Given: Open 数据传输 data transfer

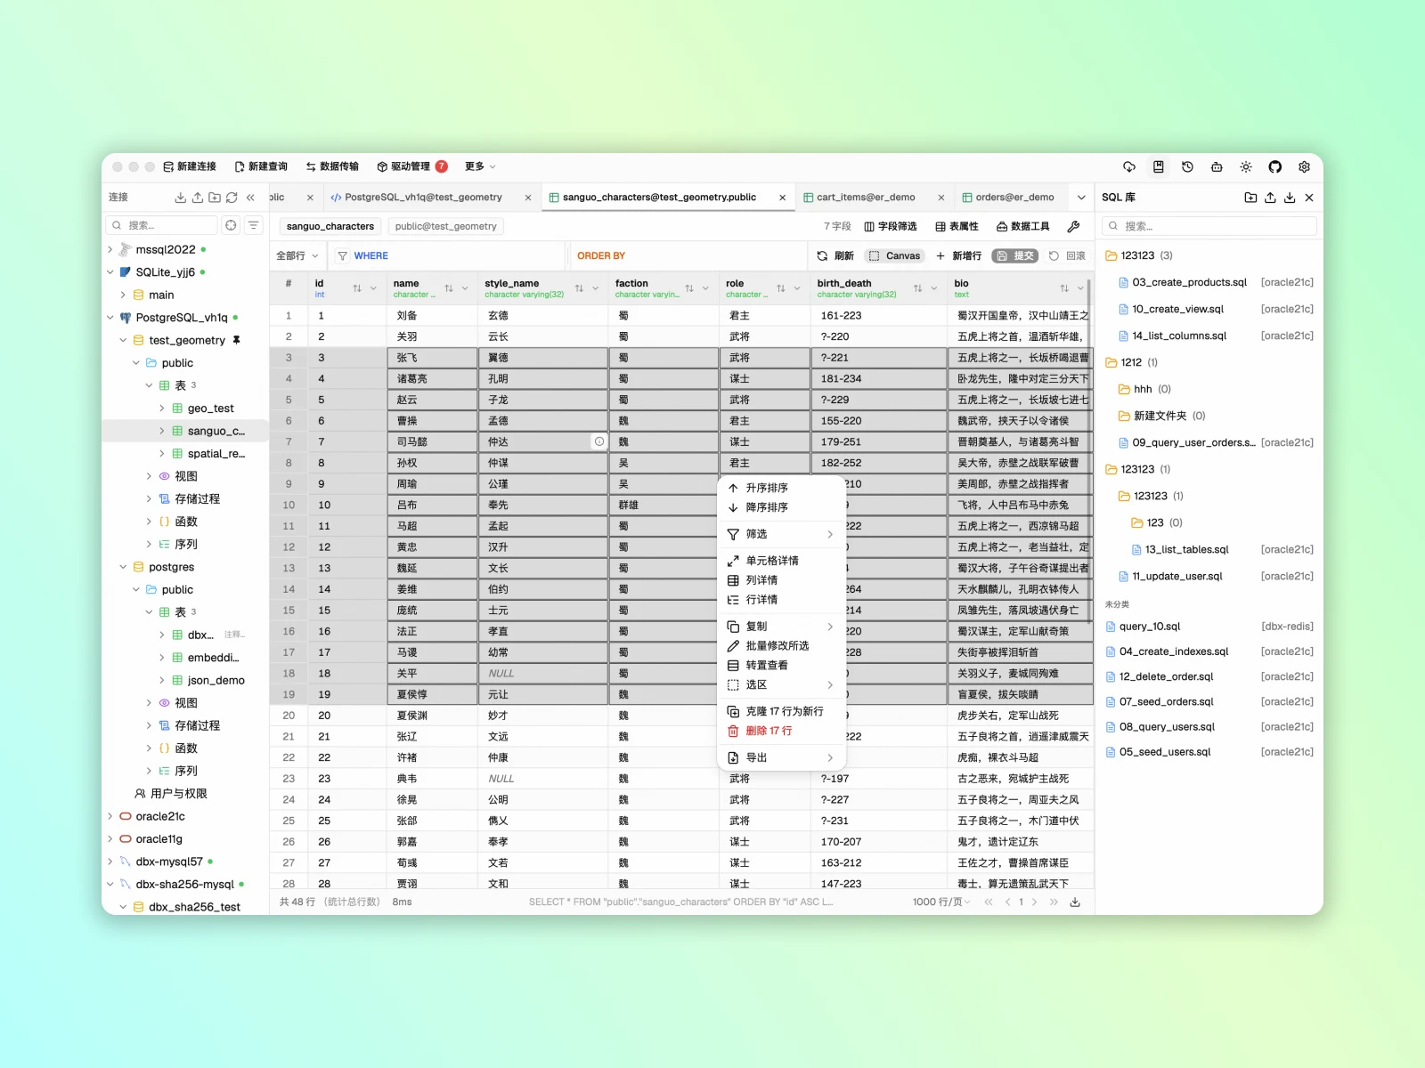Looking at the screenshot, I should (x=332, y=166).
